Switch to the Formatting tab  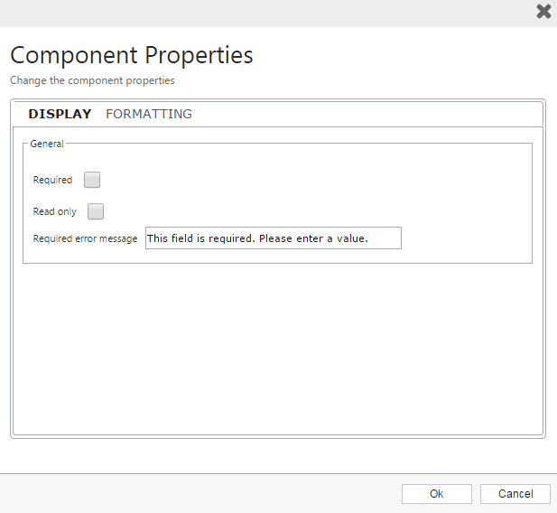tap(149, 115)
